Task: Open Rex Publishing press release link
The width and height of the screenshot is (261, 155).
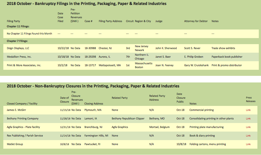Action: tap(248, 136)
